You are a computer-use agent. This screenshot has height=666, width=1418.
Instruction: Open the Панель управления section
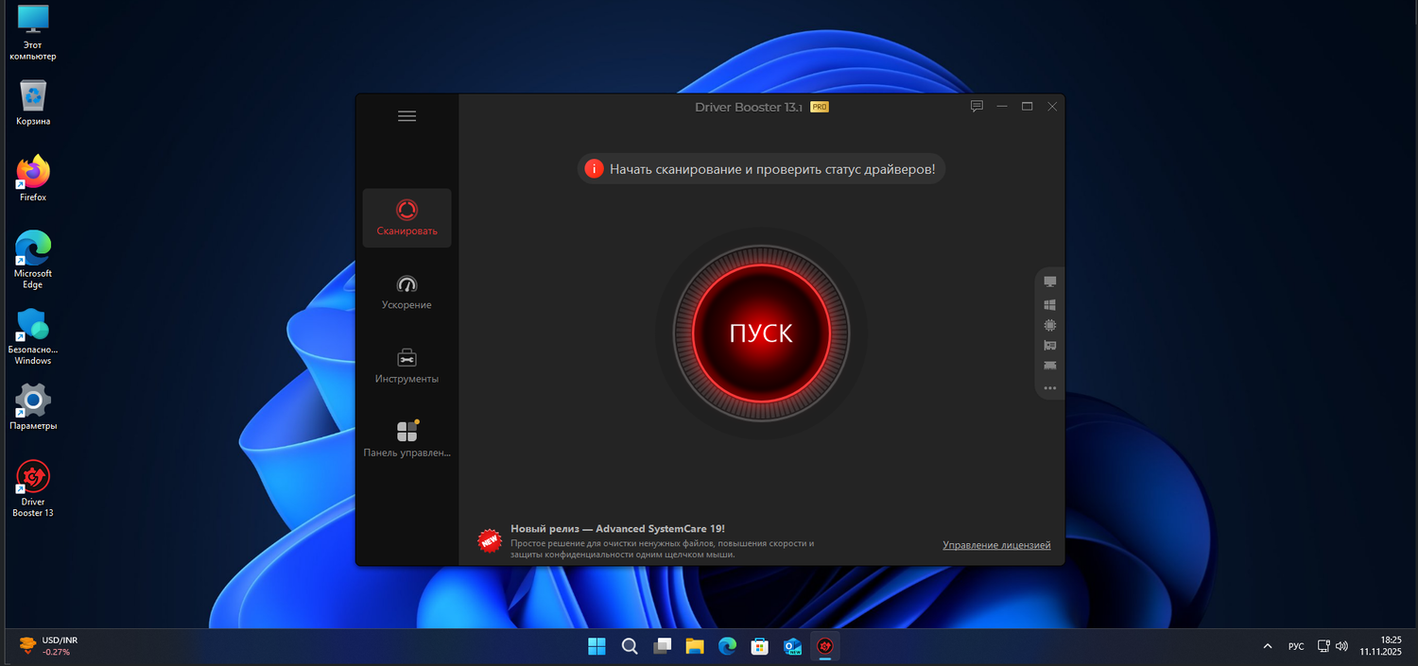(406, 439)
